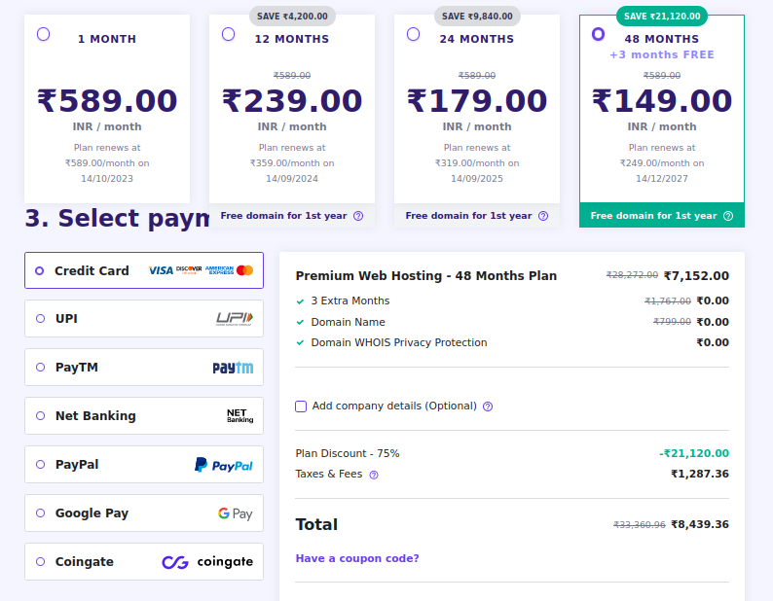Select Net Banking payment option

pos(40,416)
